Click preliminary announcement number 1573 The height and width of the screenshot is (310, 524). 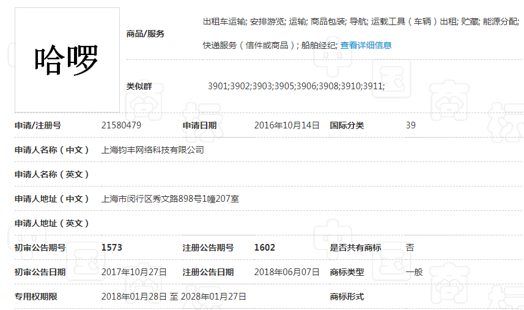(112, 248)
